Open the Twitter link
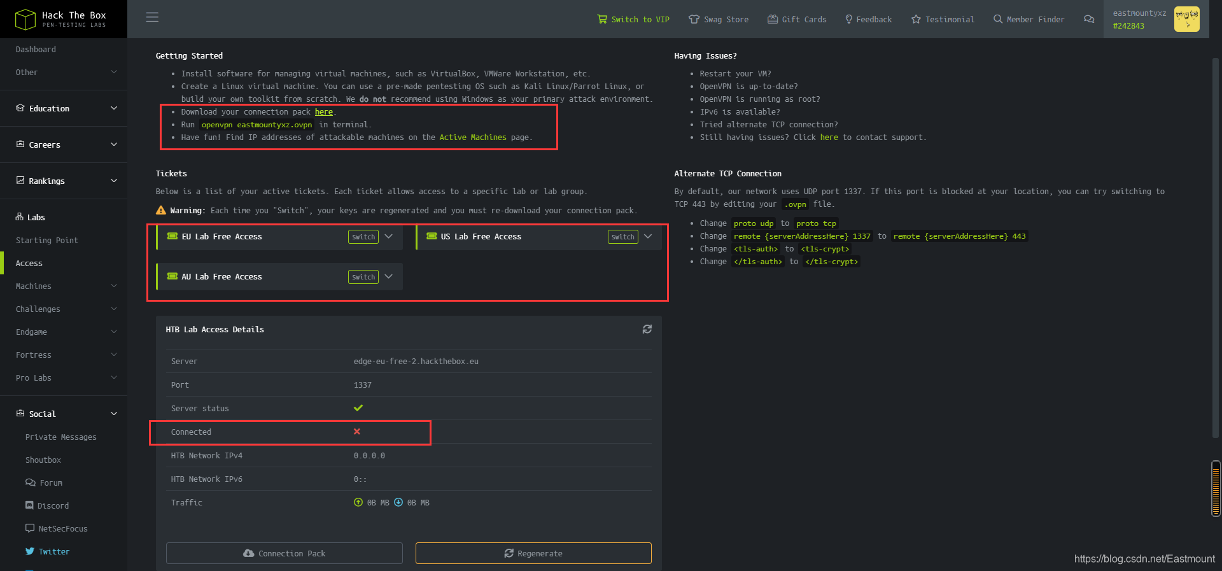1222x571 pixels. click(x=48, y=552)
